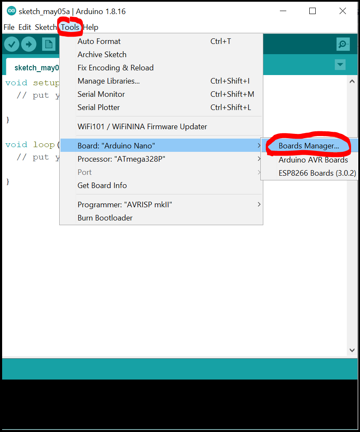Click the void loop code line

point(32,145)
